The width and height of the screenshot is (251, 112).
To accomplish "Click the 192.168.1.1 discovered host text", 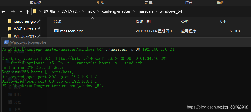I will (84, 81).
